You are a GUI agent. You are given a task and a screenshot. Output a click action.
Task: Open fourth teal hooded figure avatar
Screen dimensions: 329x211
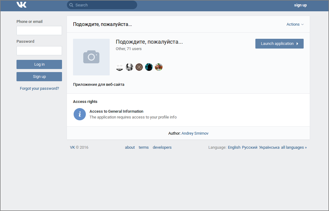click(149, 67)
